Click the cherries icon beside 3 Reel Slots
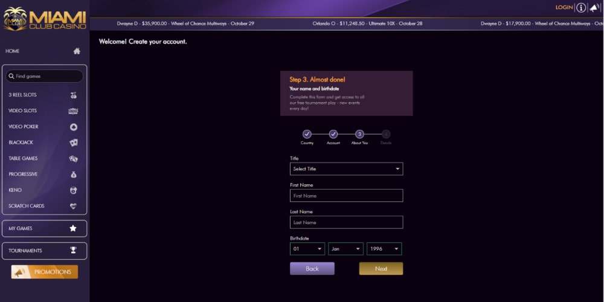Viewport: 604px width, 302px height. pos(73,95)
